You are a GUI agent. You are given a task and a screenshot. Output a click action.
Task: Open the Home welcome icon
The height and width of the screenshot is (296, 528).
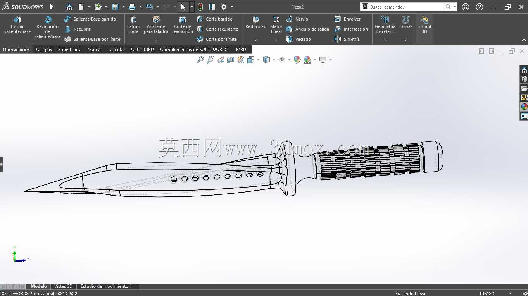[x=69, y=7]
